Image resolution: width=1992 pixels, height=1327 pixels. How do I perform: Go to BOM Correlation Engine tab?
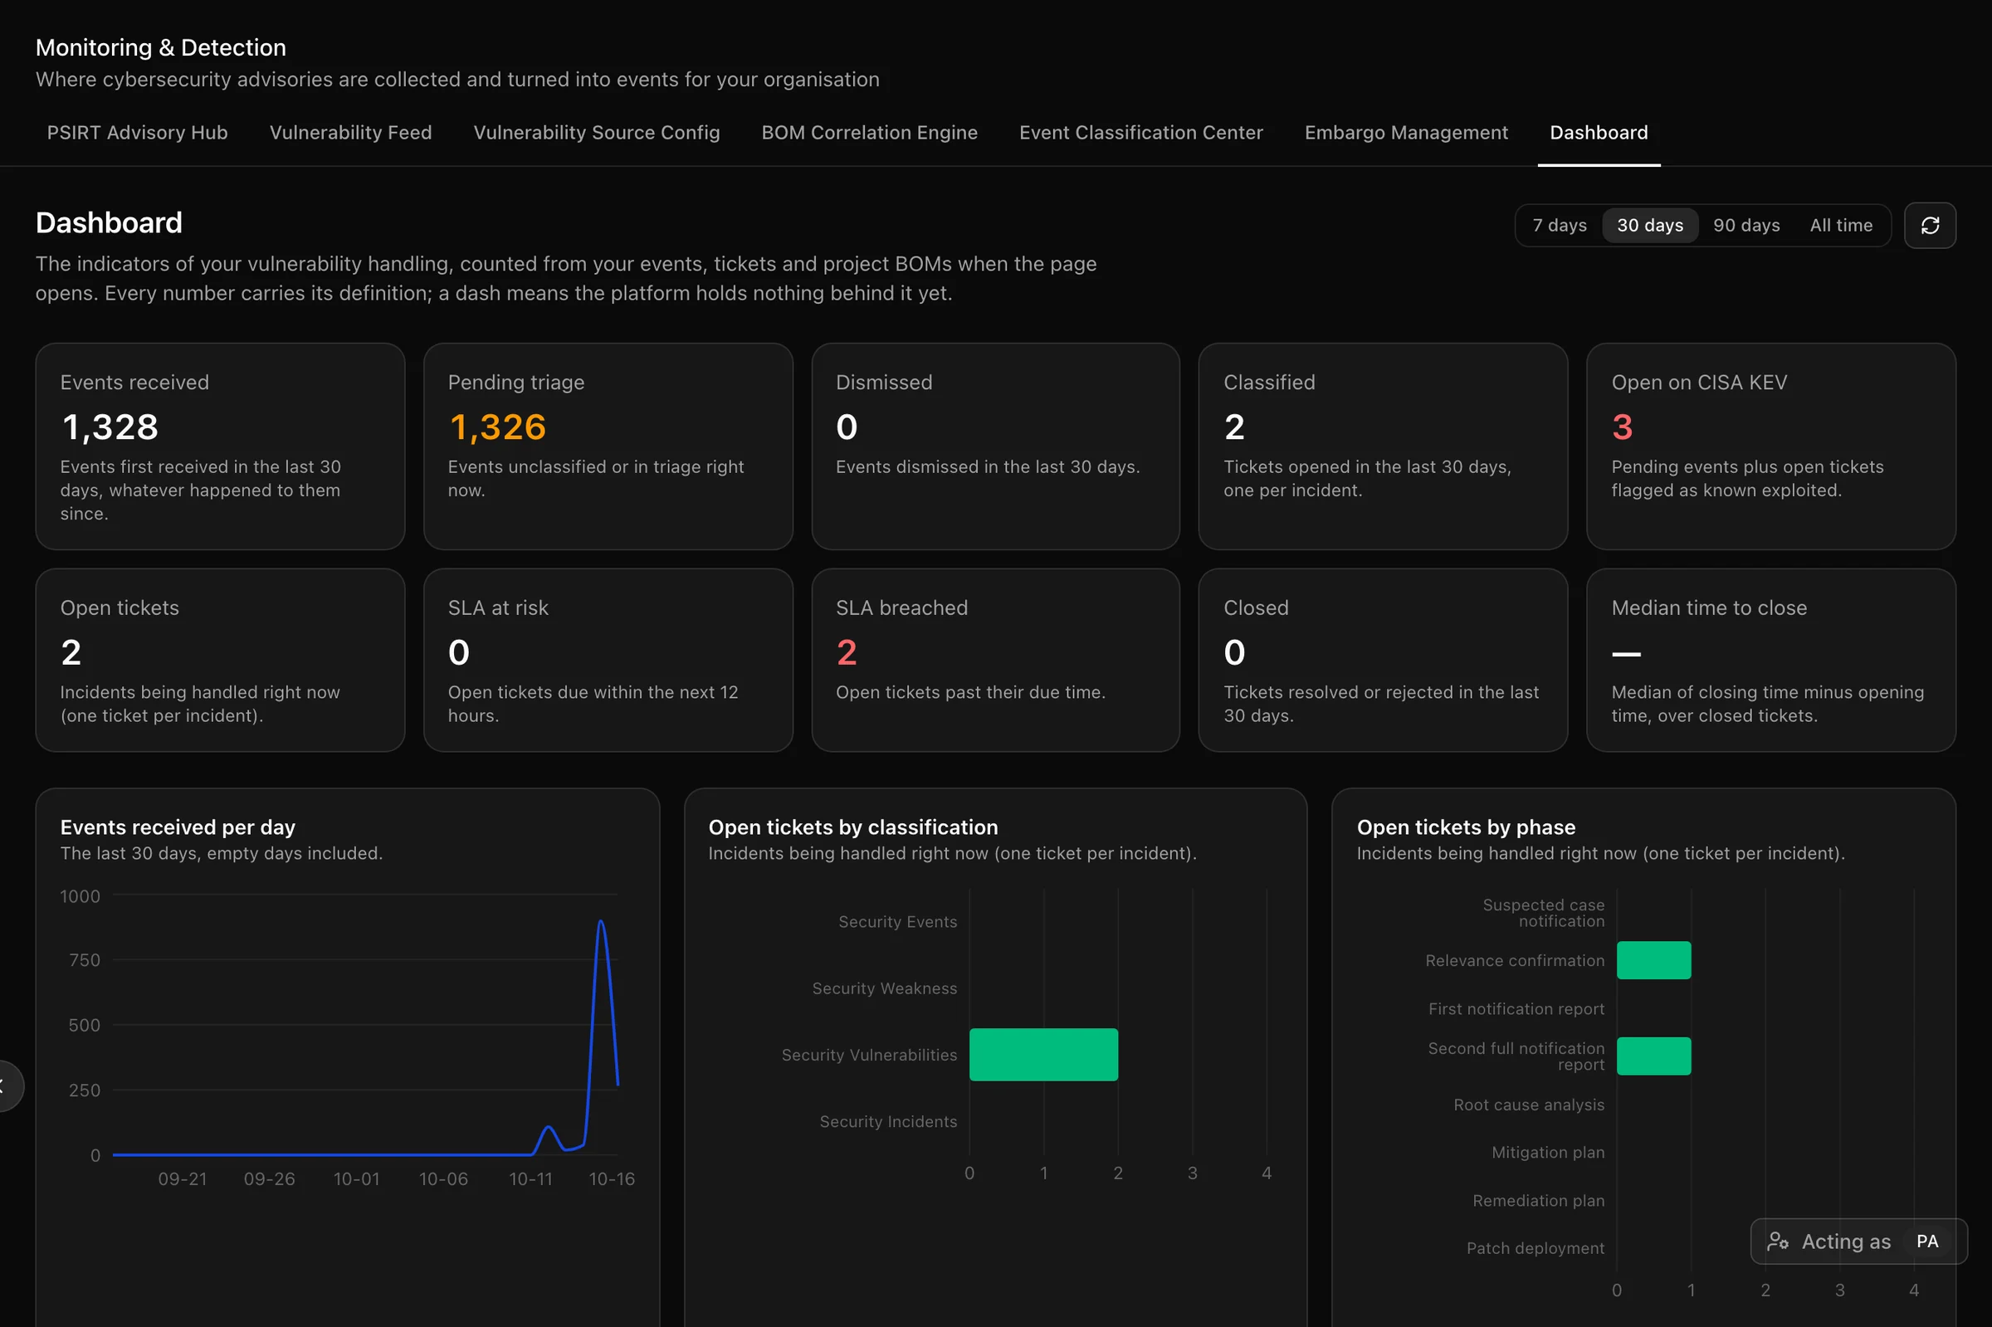point(869,133)
